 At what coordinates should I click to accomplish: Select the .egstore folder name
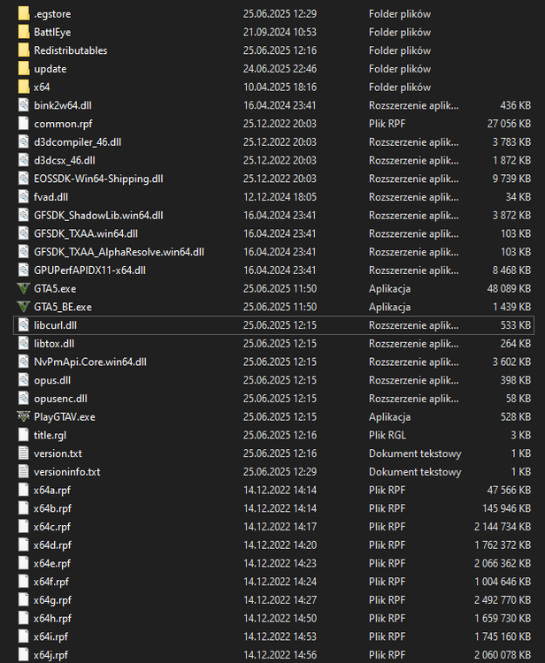(x=52, y=14)
